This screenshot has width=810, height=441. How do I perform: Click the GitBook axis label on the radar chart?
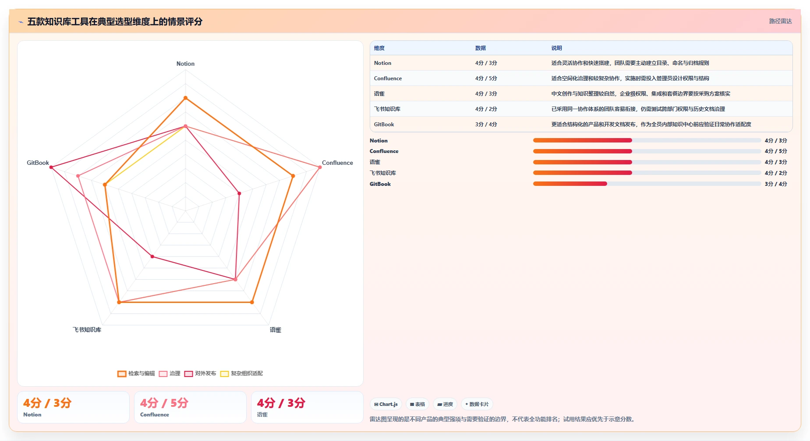[x=38, y=163]
